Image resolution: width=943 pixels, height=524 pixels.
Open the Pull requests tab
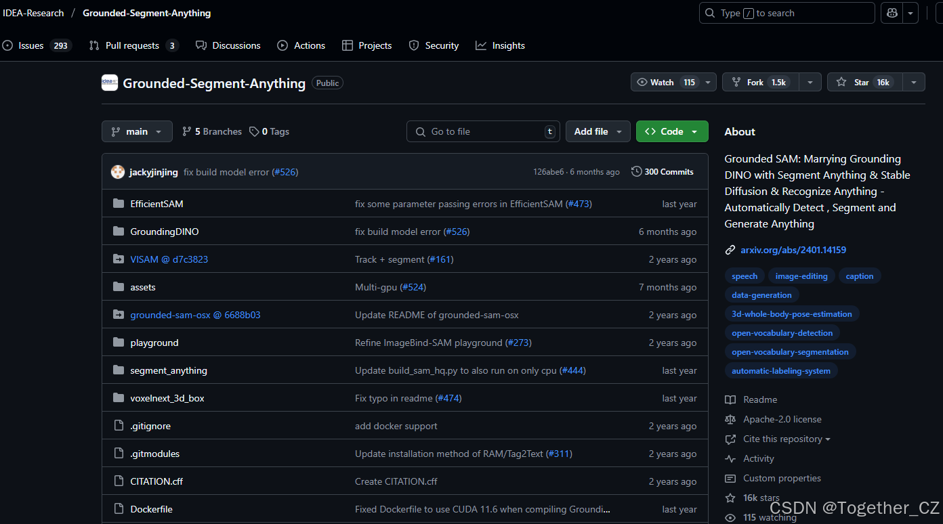click(133, 45)
